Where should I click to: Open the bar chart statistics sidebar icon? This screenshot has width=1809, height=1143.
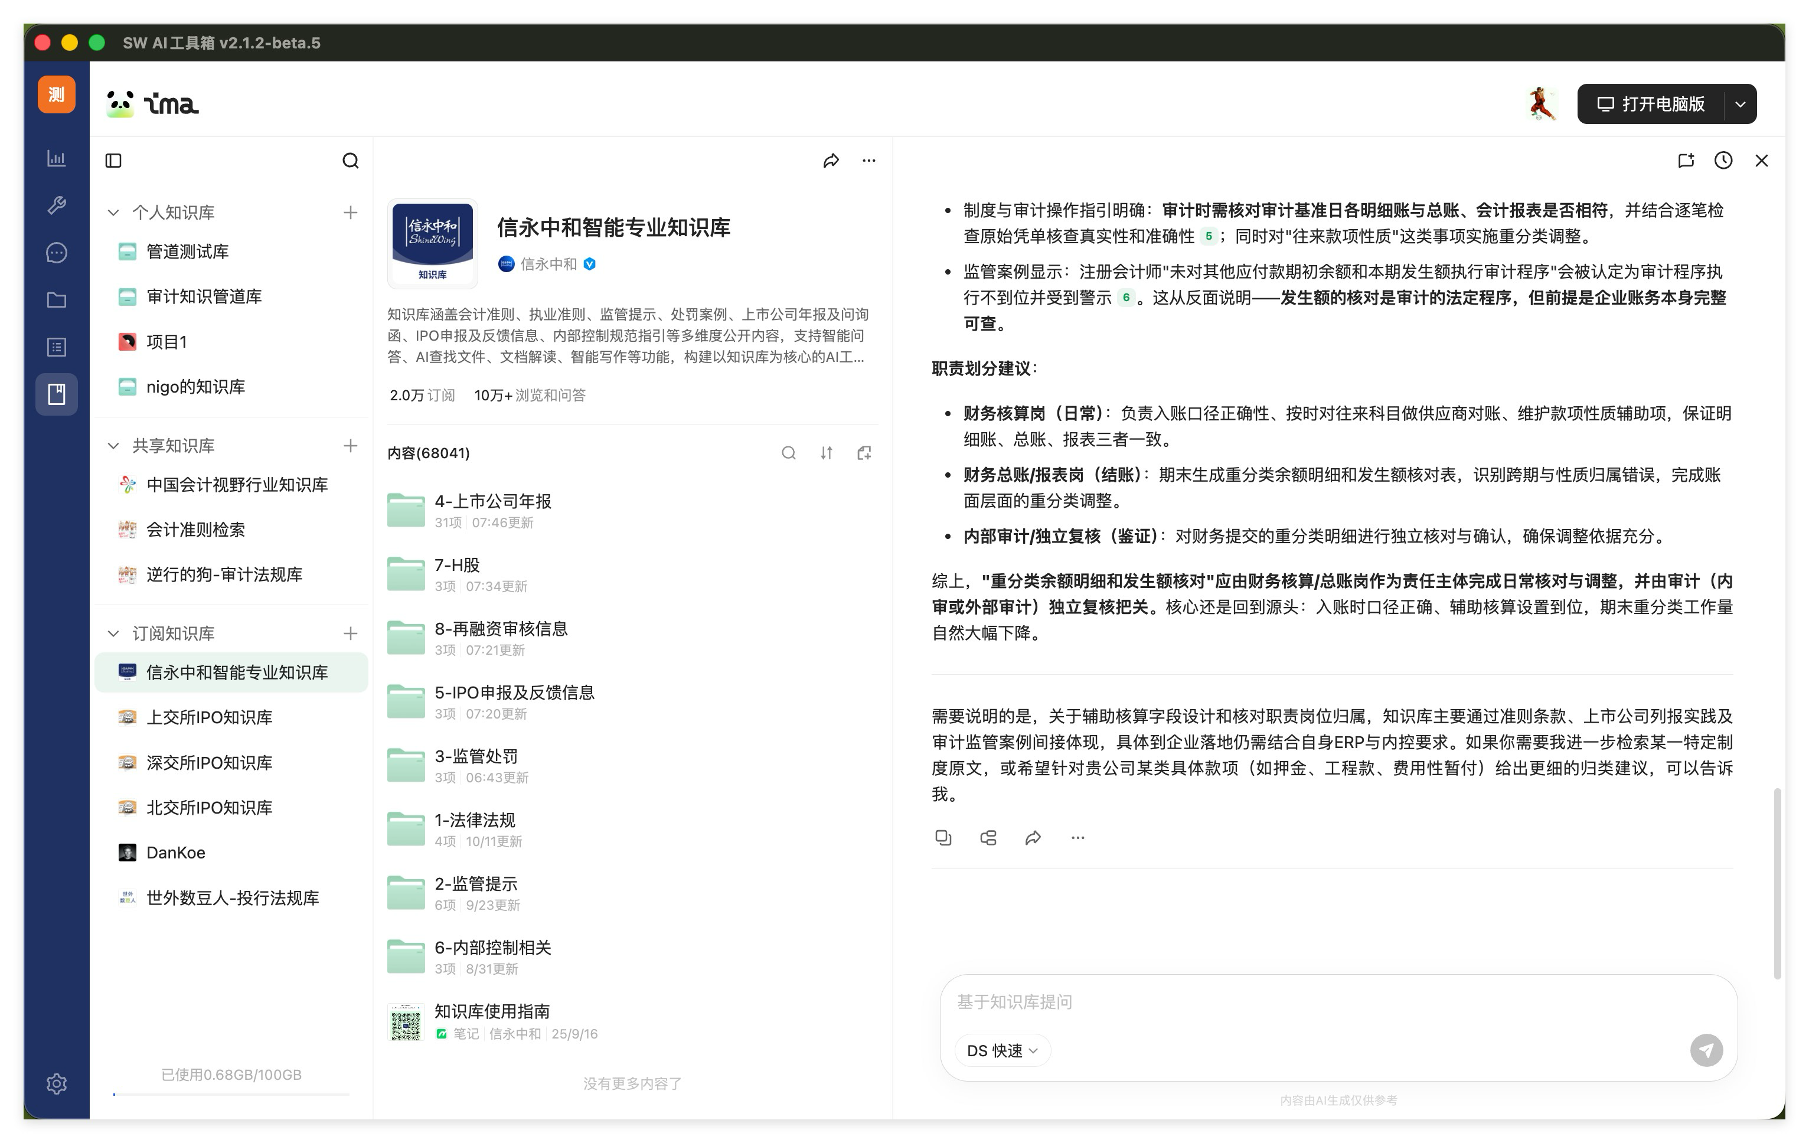tap(56, 158)
